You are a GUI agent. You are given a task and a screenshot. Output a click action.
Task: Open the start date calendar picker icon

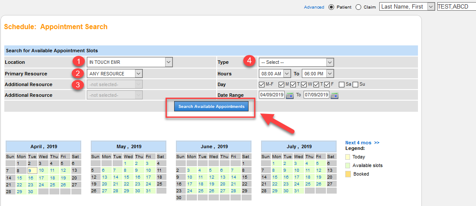(290, 95)
